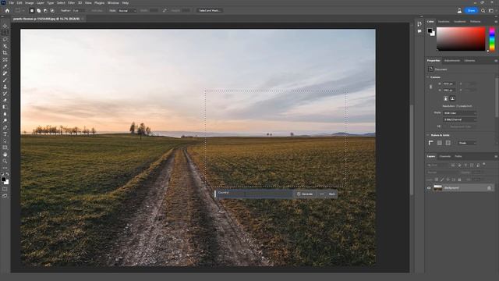Select the Brush tool

5,80
